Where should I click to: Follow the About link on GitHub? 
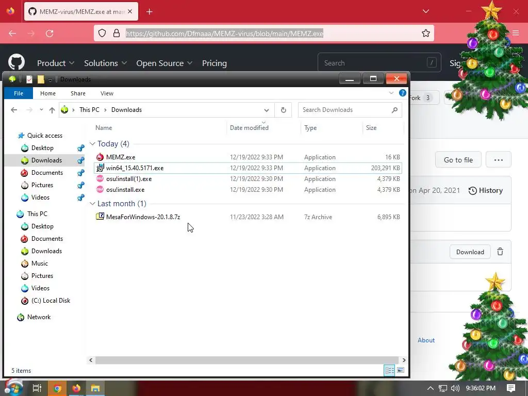point(426,340)
